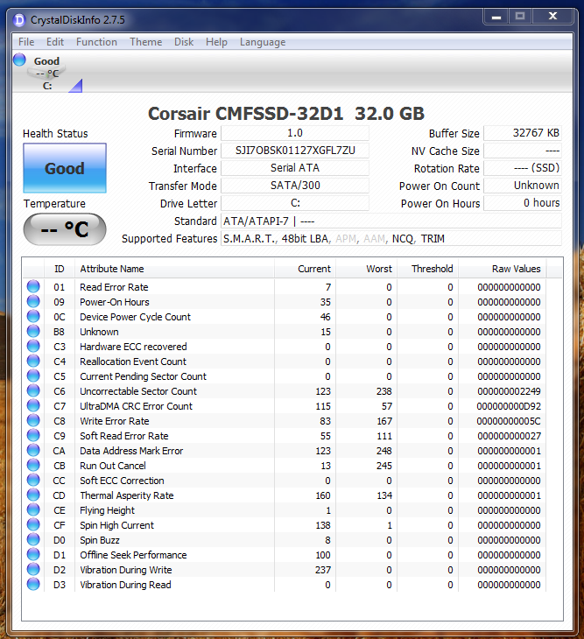Image resolution: width=584 pixels, height=639 pixels.
Task: Click status orb for Run Out Cancel
Action: click(x=33, y=465)
